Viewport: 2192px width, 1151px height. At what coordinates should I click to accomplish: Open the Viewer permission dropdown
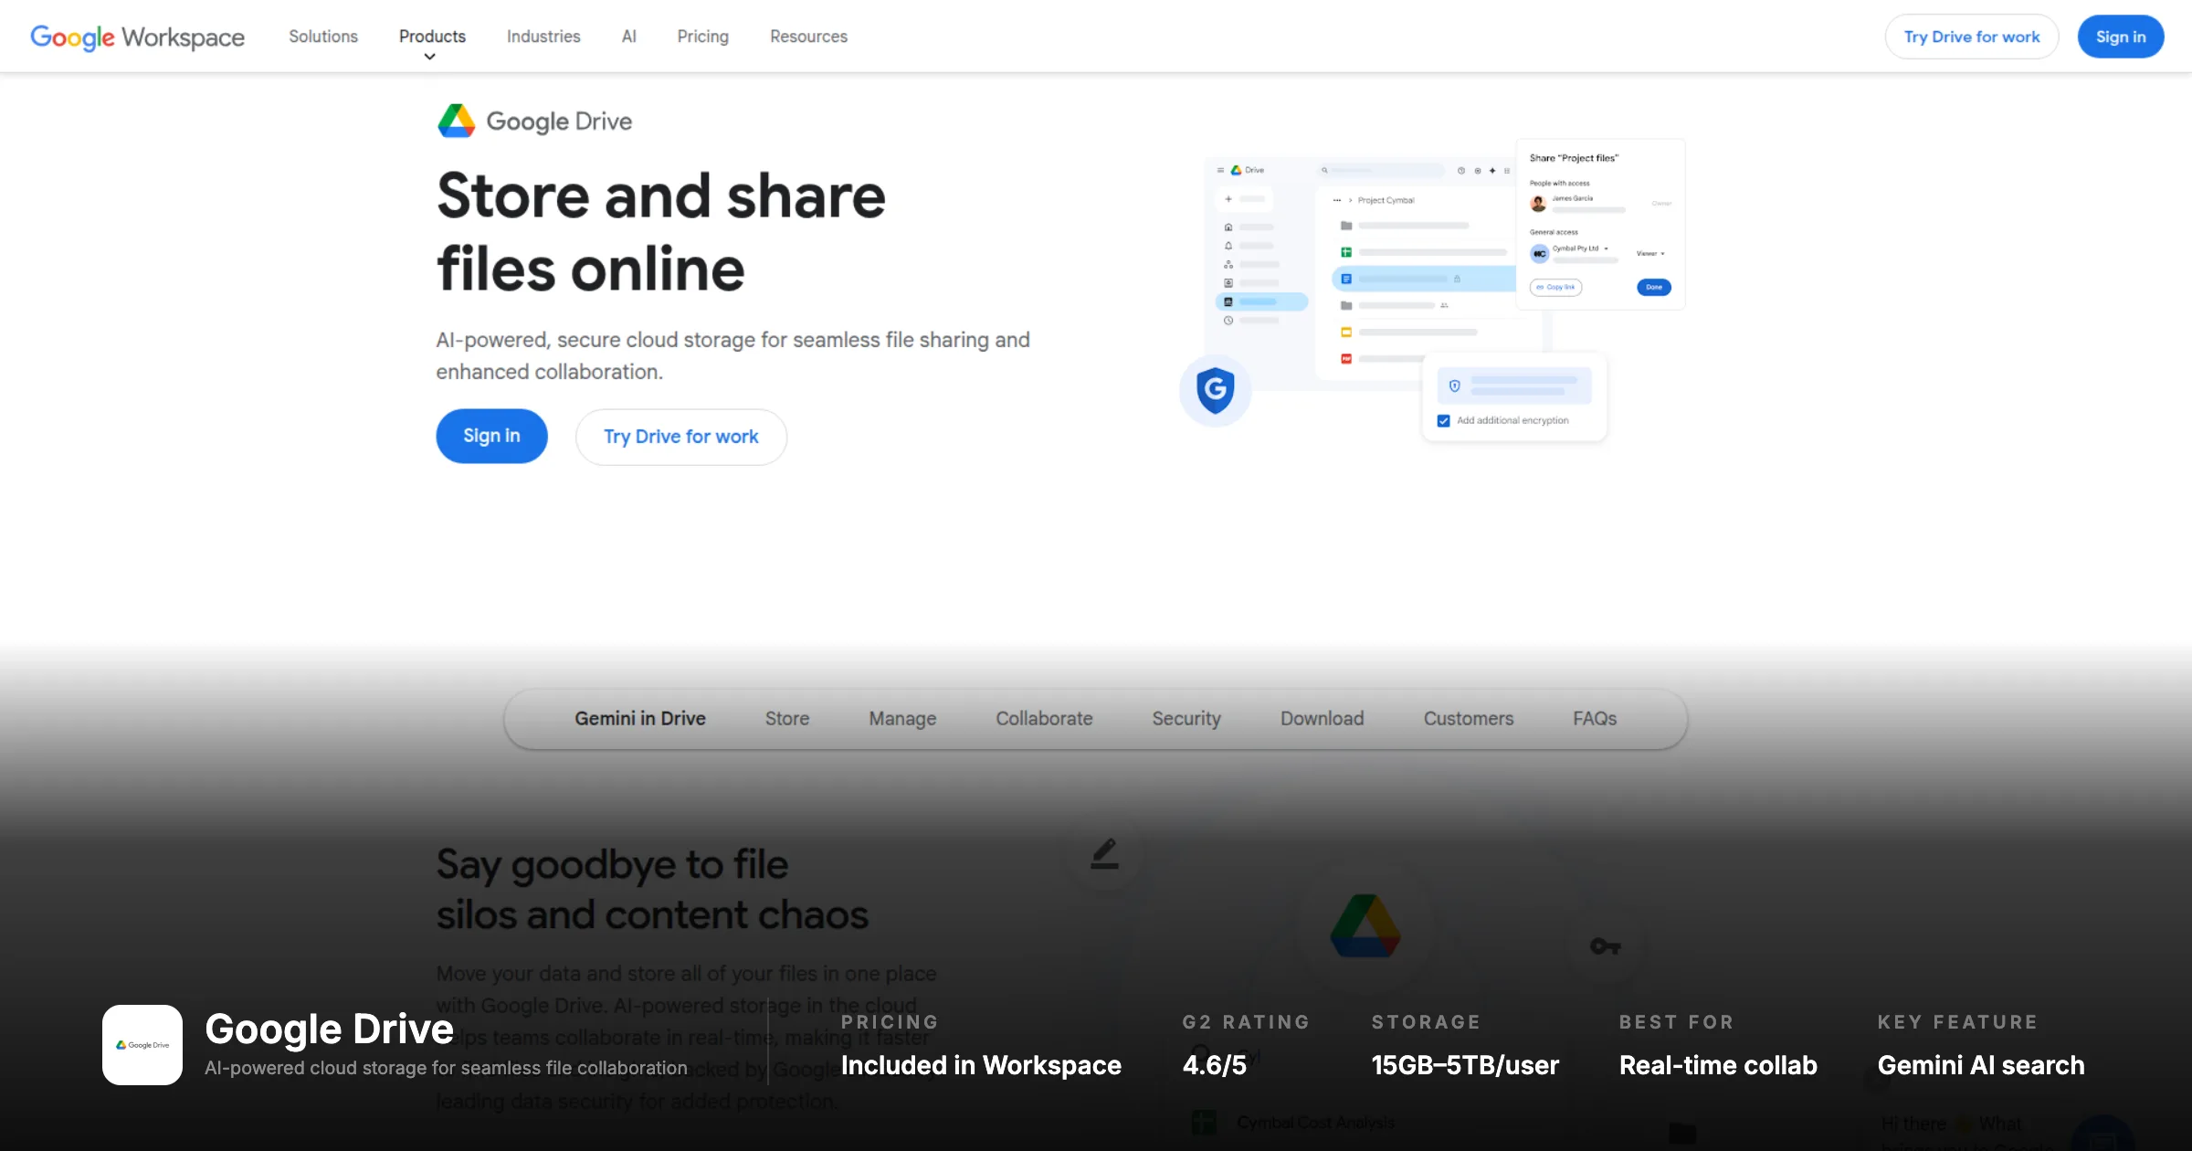coord(1649,253)
